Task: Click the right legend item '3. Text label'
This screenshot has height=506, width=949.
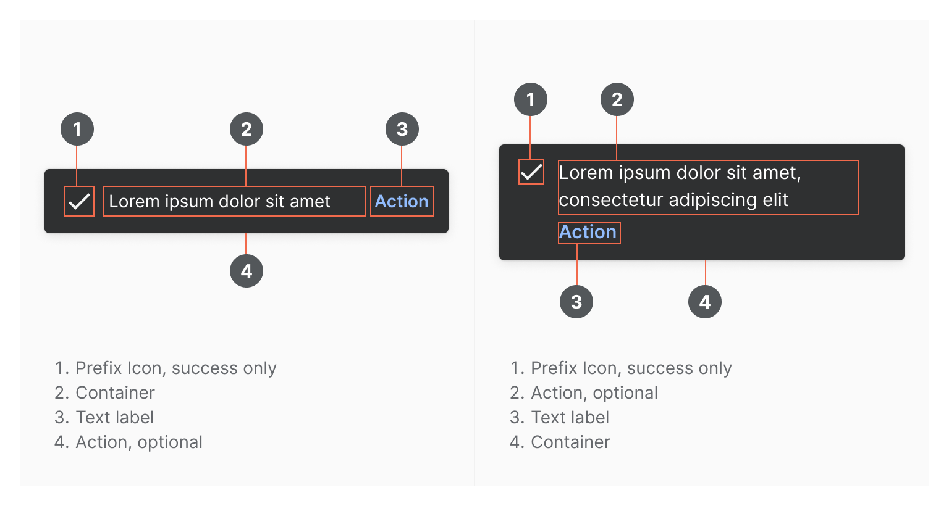Action: (560, 417)
